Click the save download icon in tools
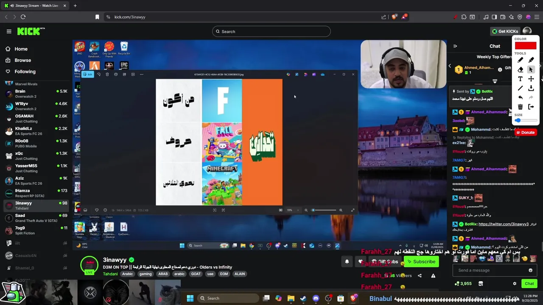This screenshot has height=305, width=543. tap(531, 88)
